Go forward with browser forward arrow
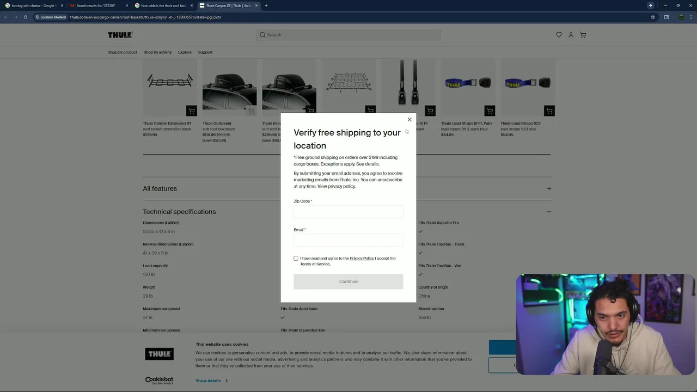The height and width of the screenshot is (392, 697). coord(15,17)
